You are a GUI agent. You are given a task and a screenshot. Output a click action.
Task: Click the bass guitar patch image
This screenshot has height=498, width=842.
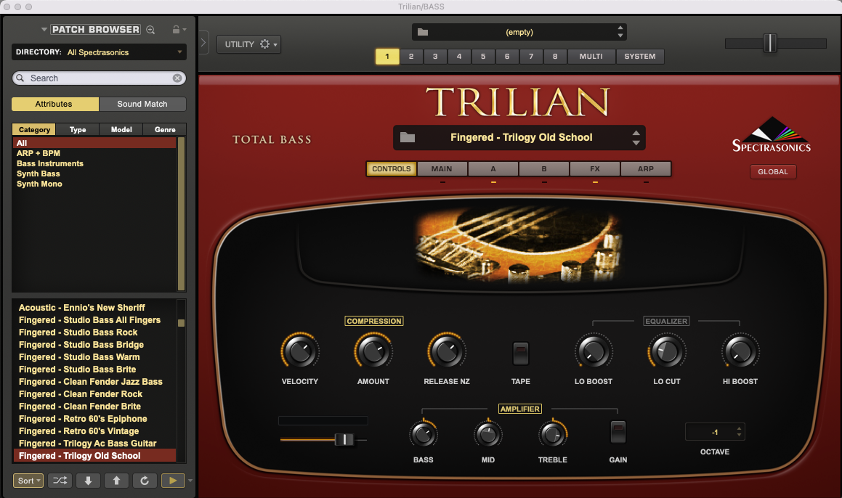pos(519,245)
